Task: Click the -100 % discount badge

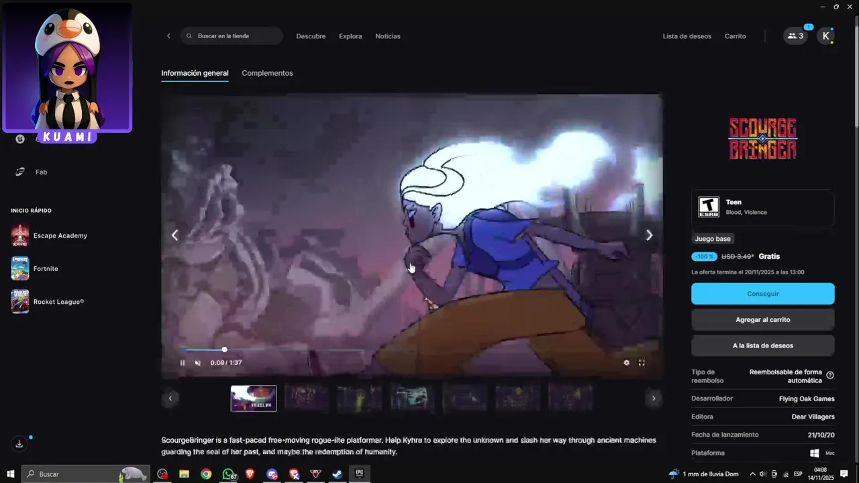Action: click(704, 256)
